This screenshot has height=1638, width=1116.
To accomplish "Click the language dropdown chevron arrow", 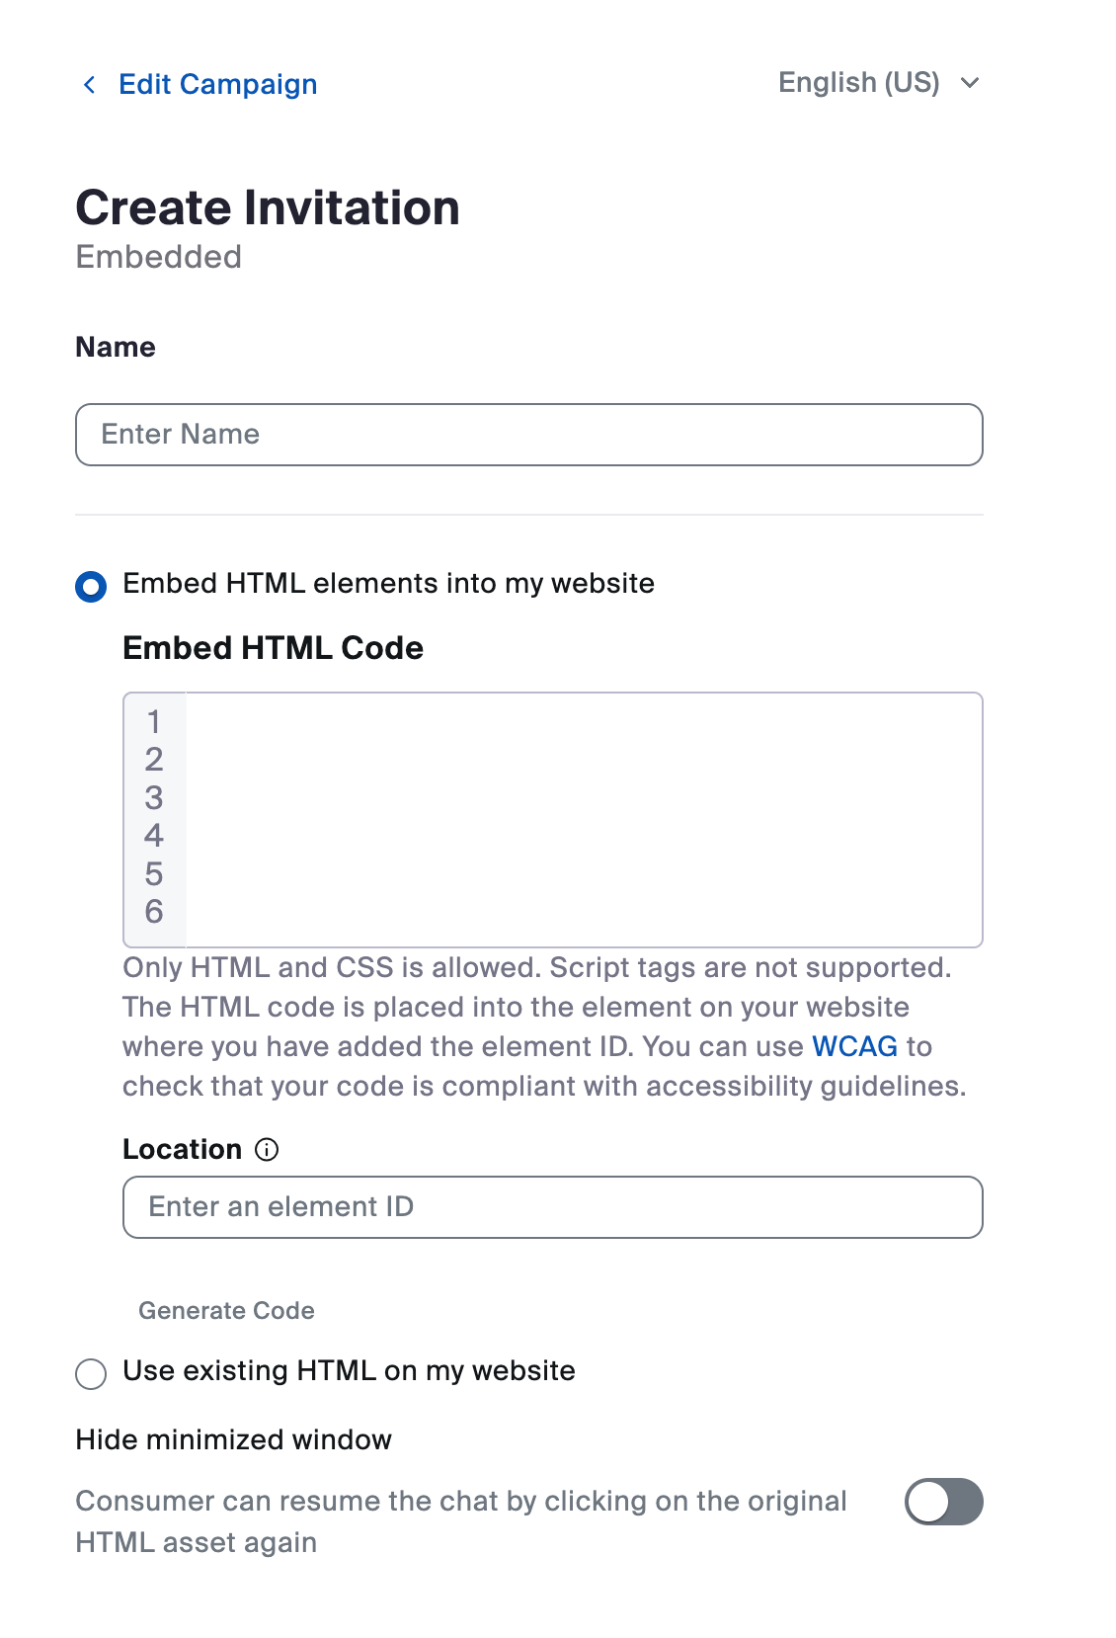I will [969, 83].
